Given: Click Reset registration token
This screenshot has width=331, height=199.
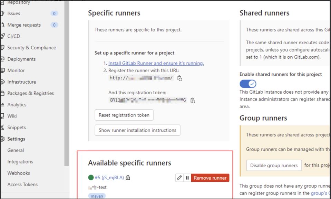Looking at the screenshot, I should tap(124, 115).
